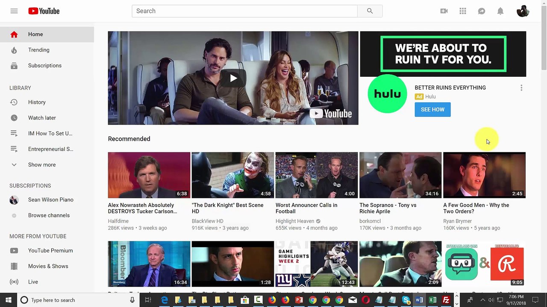Open the YouTube apps grid
Viewport: 547px width, 307px height.
[x=463, y=11]
